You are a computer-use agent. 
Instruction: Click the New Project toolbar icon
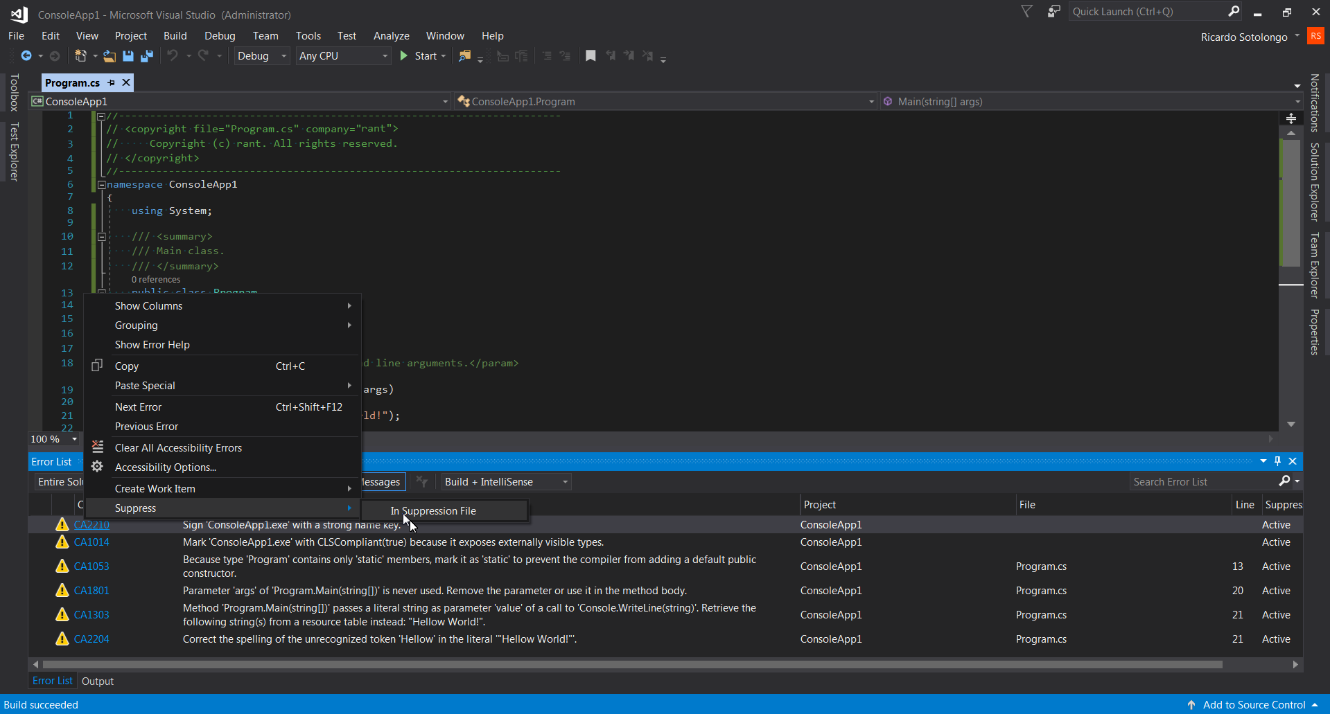point(81,56)
